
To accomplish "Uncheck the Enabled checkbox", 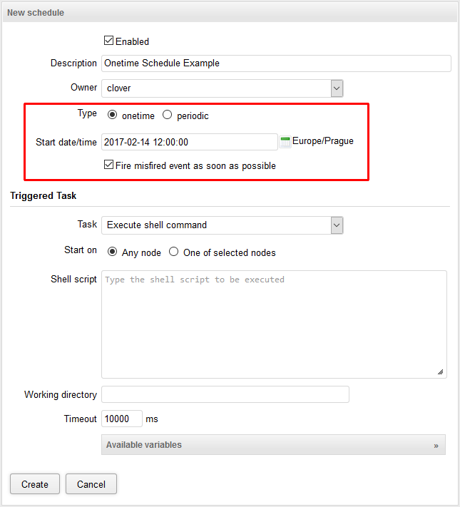I will pyautogui.click(x=109, y=41).
